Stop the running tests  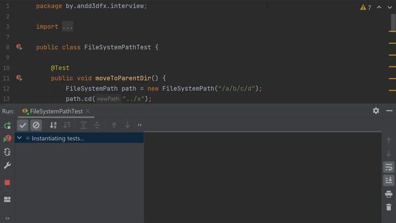tap(7, 183)
